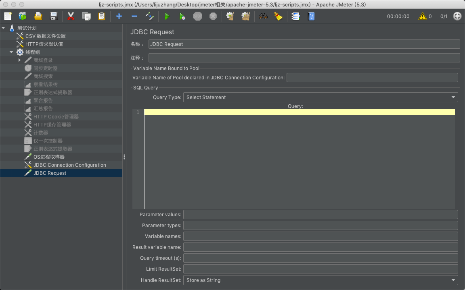465x290 pixels.
Task: Click Start no pauses icon
Action: tap(182, 16)
